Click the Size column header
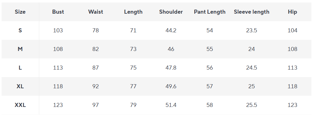Screen dimensions: 313x115 20,12
